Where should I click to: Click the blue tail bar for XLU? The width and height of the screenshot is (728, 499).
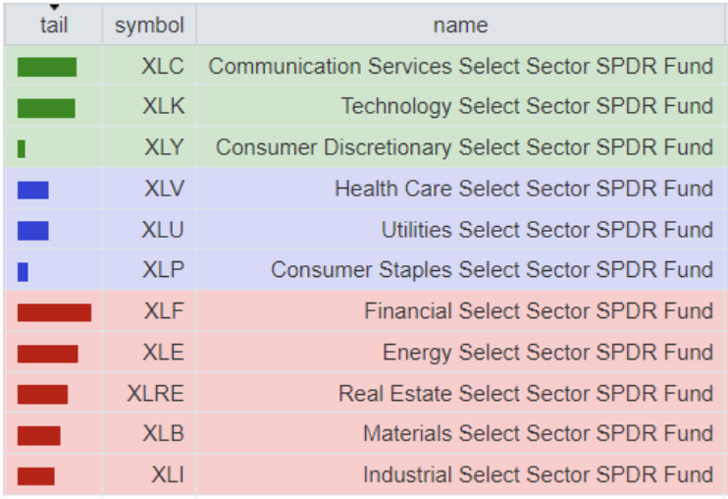33,231
